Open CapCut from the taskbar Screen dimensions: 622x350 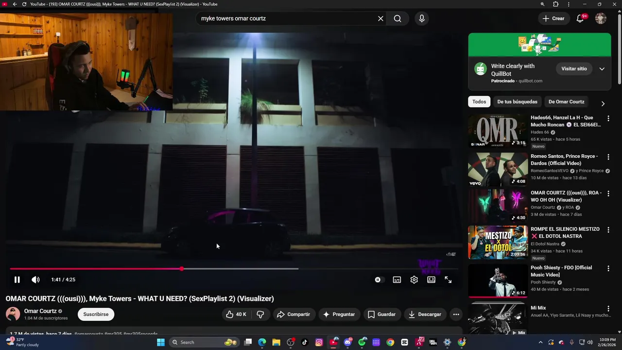(x=405, y=342)
